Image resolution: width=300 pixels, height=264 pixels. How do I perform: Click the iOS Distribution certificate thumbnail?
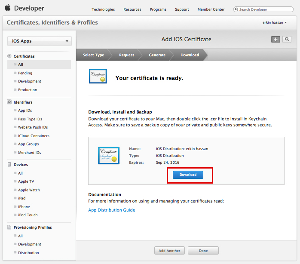[109, 156]
